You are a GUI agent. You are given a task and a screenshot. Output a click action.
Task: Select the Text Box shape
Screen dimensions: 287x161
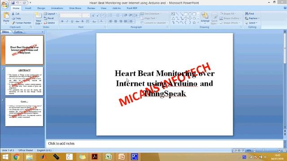pyautogui.click(x=173, y=14)
